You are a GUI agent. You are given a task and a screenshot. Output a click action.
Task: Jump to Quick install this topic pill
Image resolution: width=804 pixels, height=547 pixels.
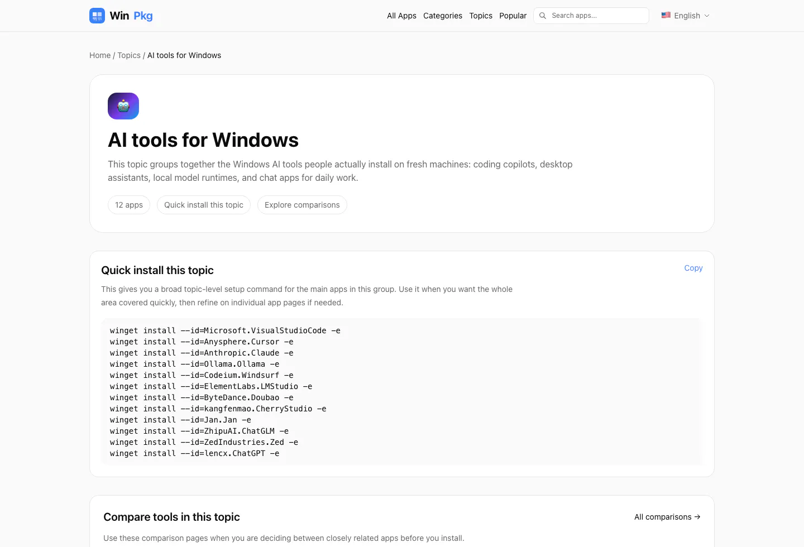pos(204,205)
